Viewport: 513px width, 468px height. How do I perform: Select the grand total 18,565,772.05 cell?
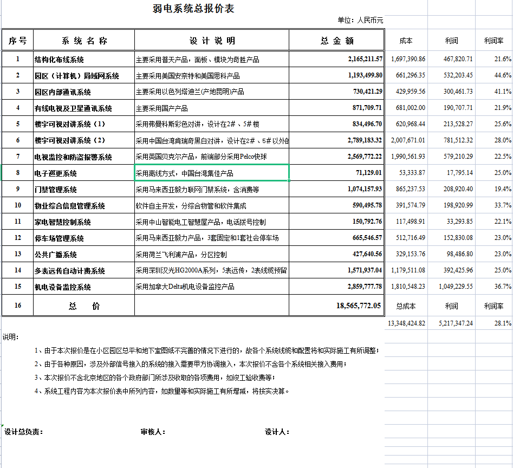coord(336,305)
